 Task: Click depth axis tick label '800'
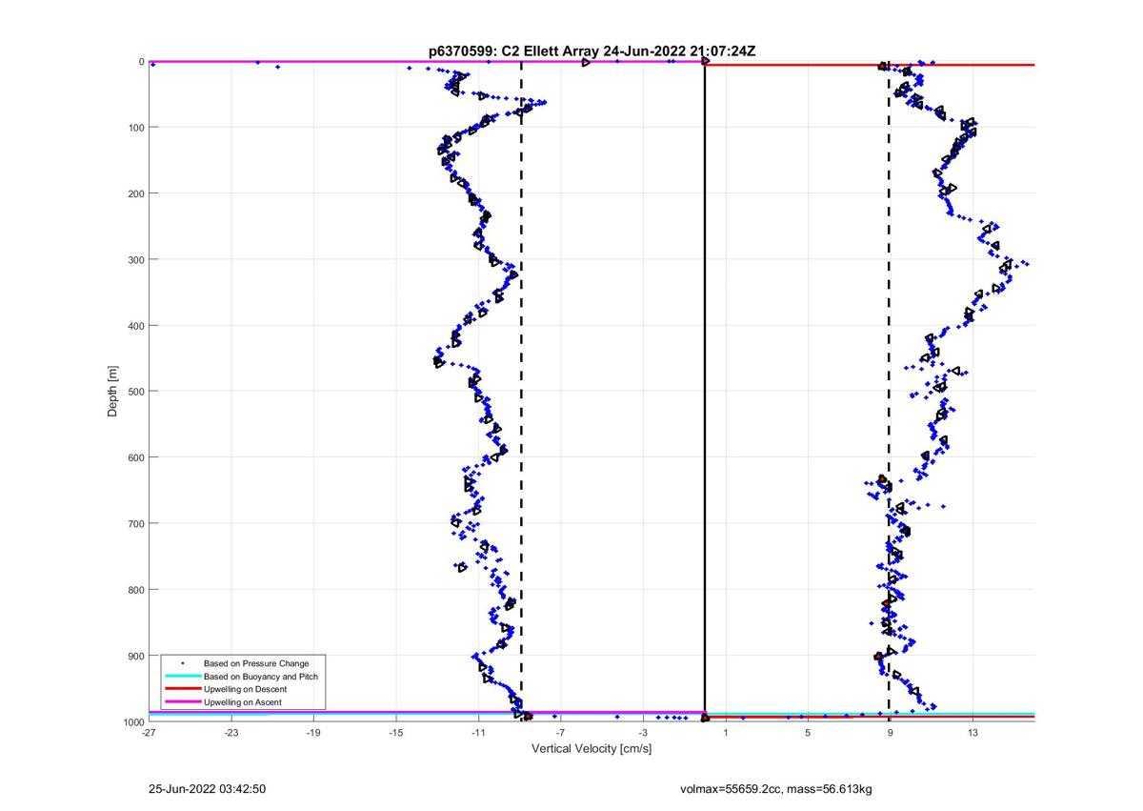pyautogui.click(x=136, y=590)
